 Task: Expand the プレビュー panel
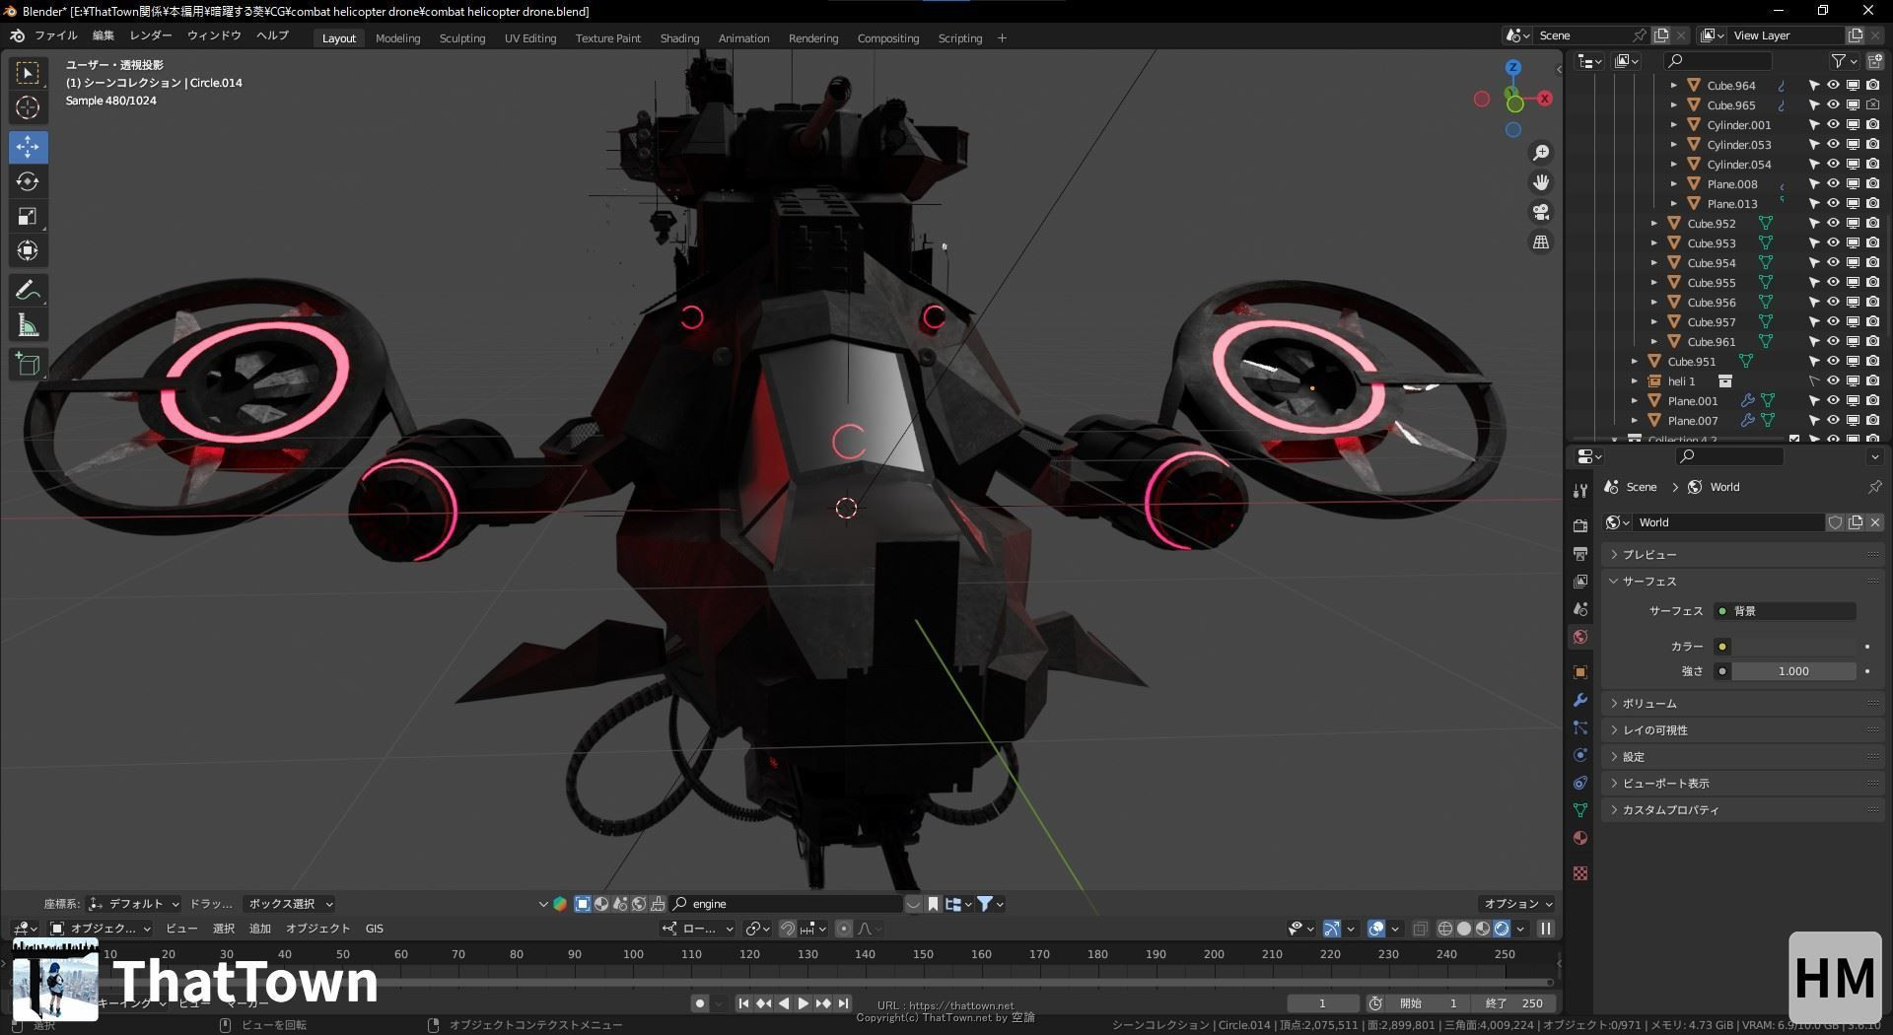tap(1742, 555)
